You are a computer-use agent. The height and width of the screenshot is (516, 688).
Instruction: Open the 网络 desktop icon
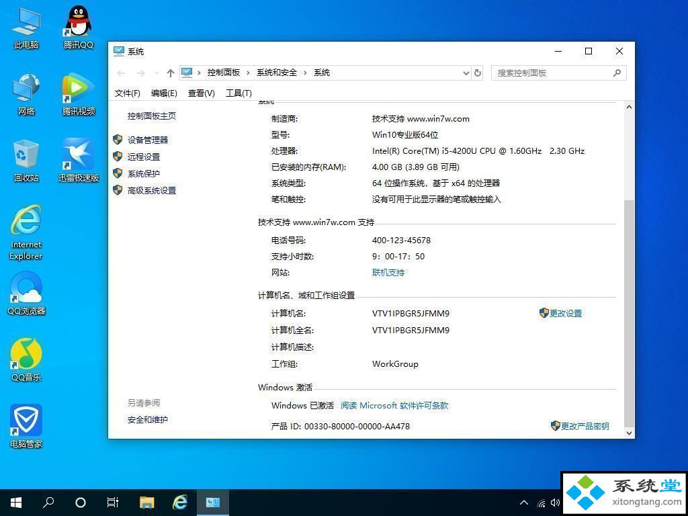click(26, 94)
